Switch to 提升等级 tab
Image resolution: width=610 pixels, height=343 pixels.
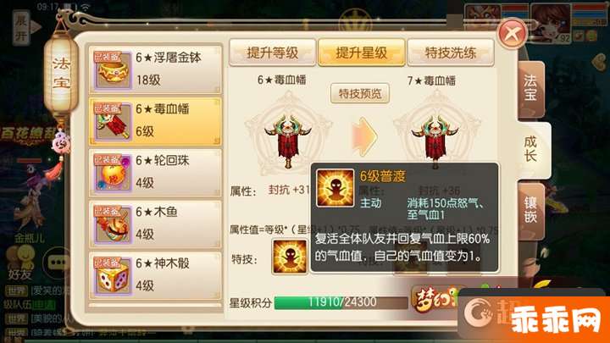(272, 53)
